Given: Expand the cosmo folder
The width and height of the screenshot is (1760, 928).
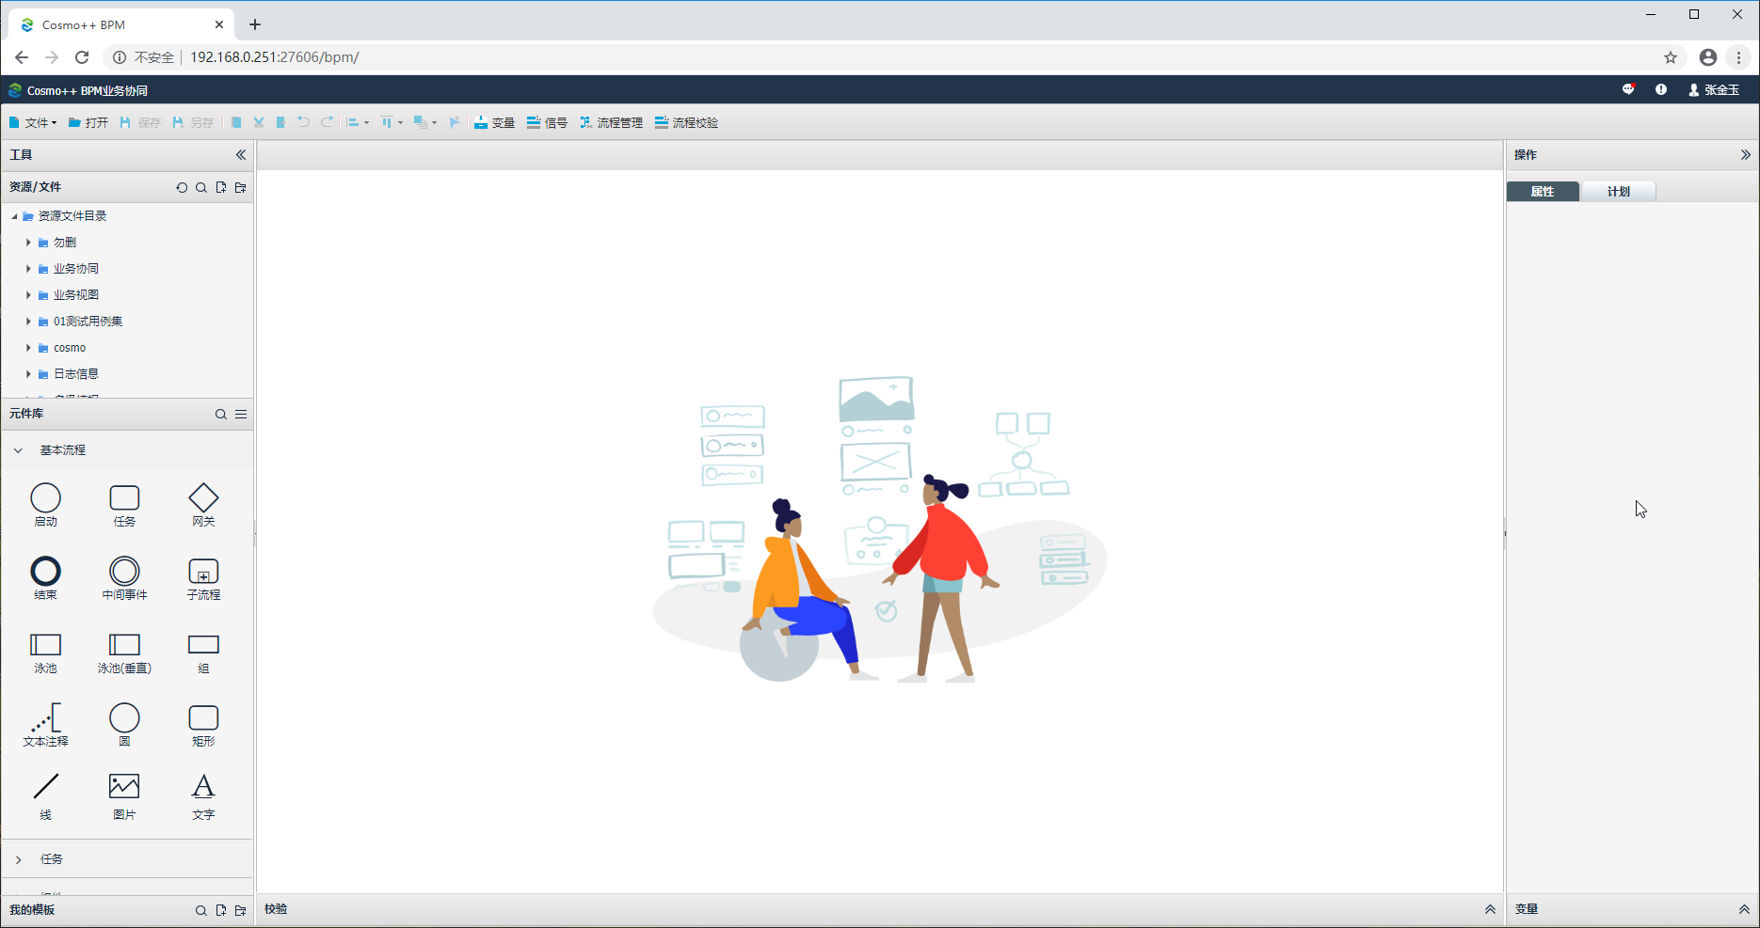Looking at the screenshot, I should click(28, 348).
